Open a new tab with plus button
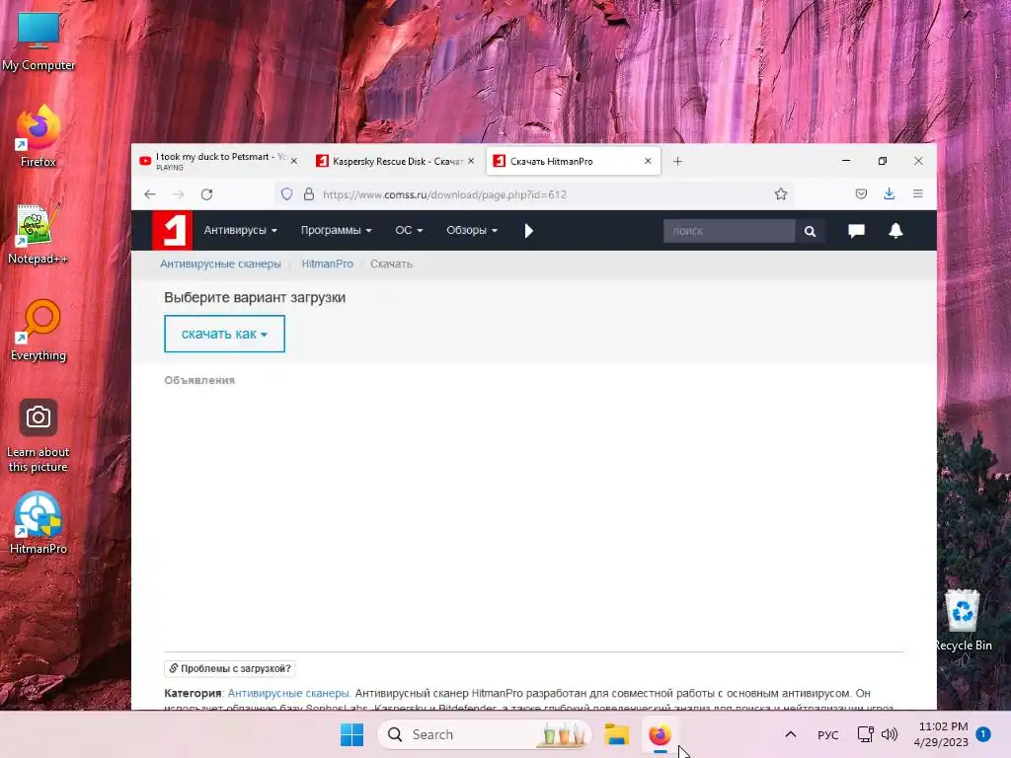The image size is (1011, 758). (677, 161)
